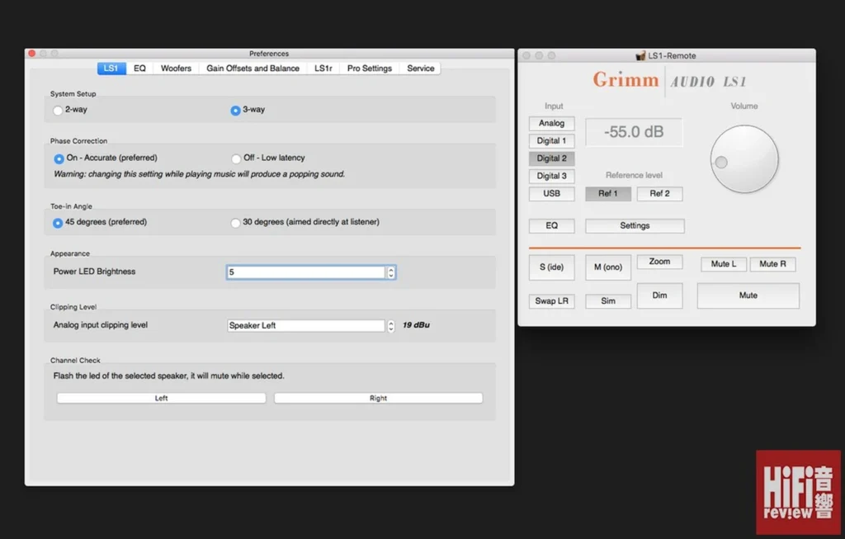Open the Gain Offsets and Balance tab
The height and width of the screenshot is (539, 845).
[253, 69]
